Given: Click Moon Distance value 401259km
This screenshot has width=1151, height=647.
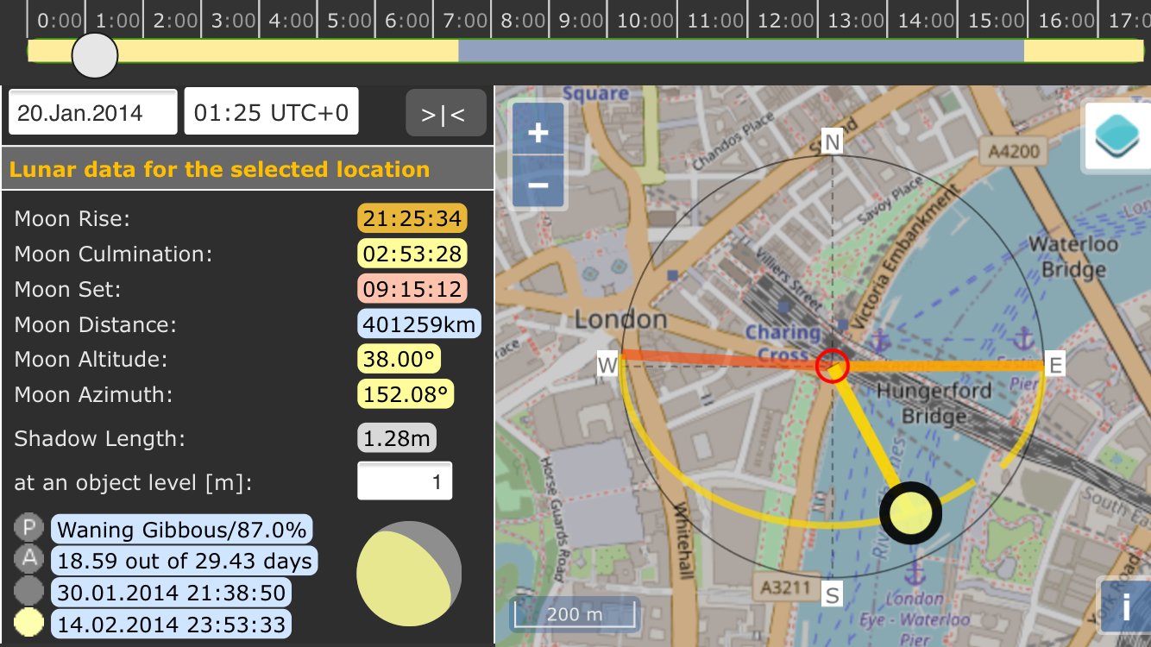Looking at the screenshot, I should coord(419,325).
